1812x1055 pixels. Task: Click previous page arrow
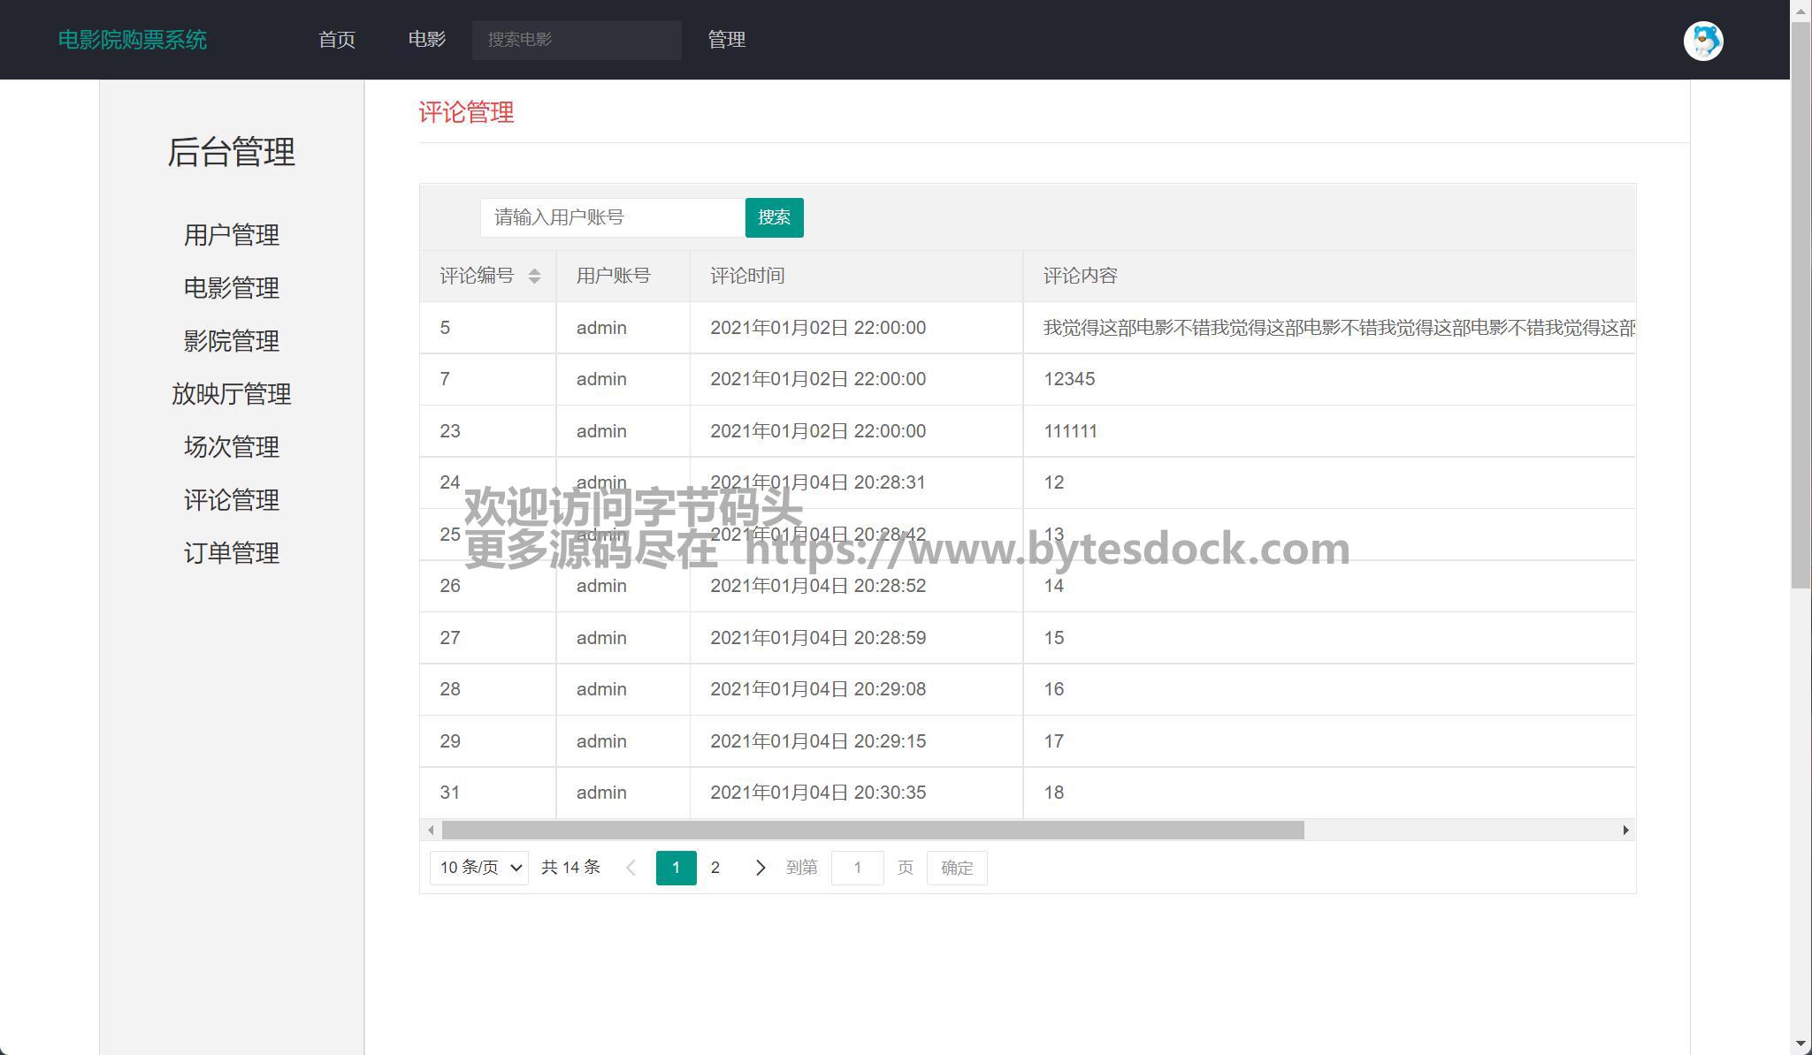point(631,868)
